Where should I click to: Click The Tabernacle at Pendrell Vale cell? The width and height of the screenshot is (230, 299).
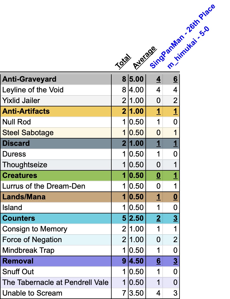click(x=55, y=282)
